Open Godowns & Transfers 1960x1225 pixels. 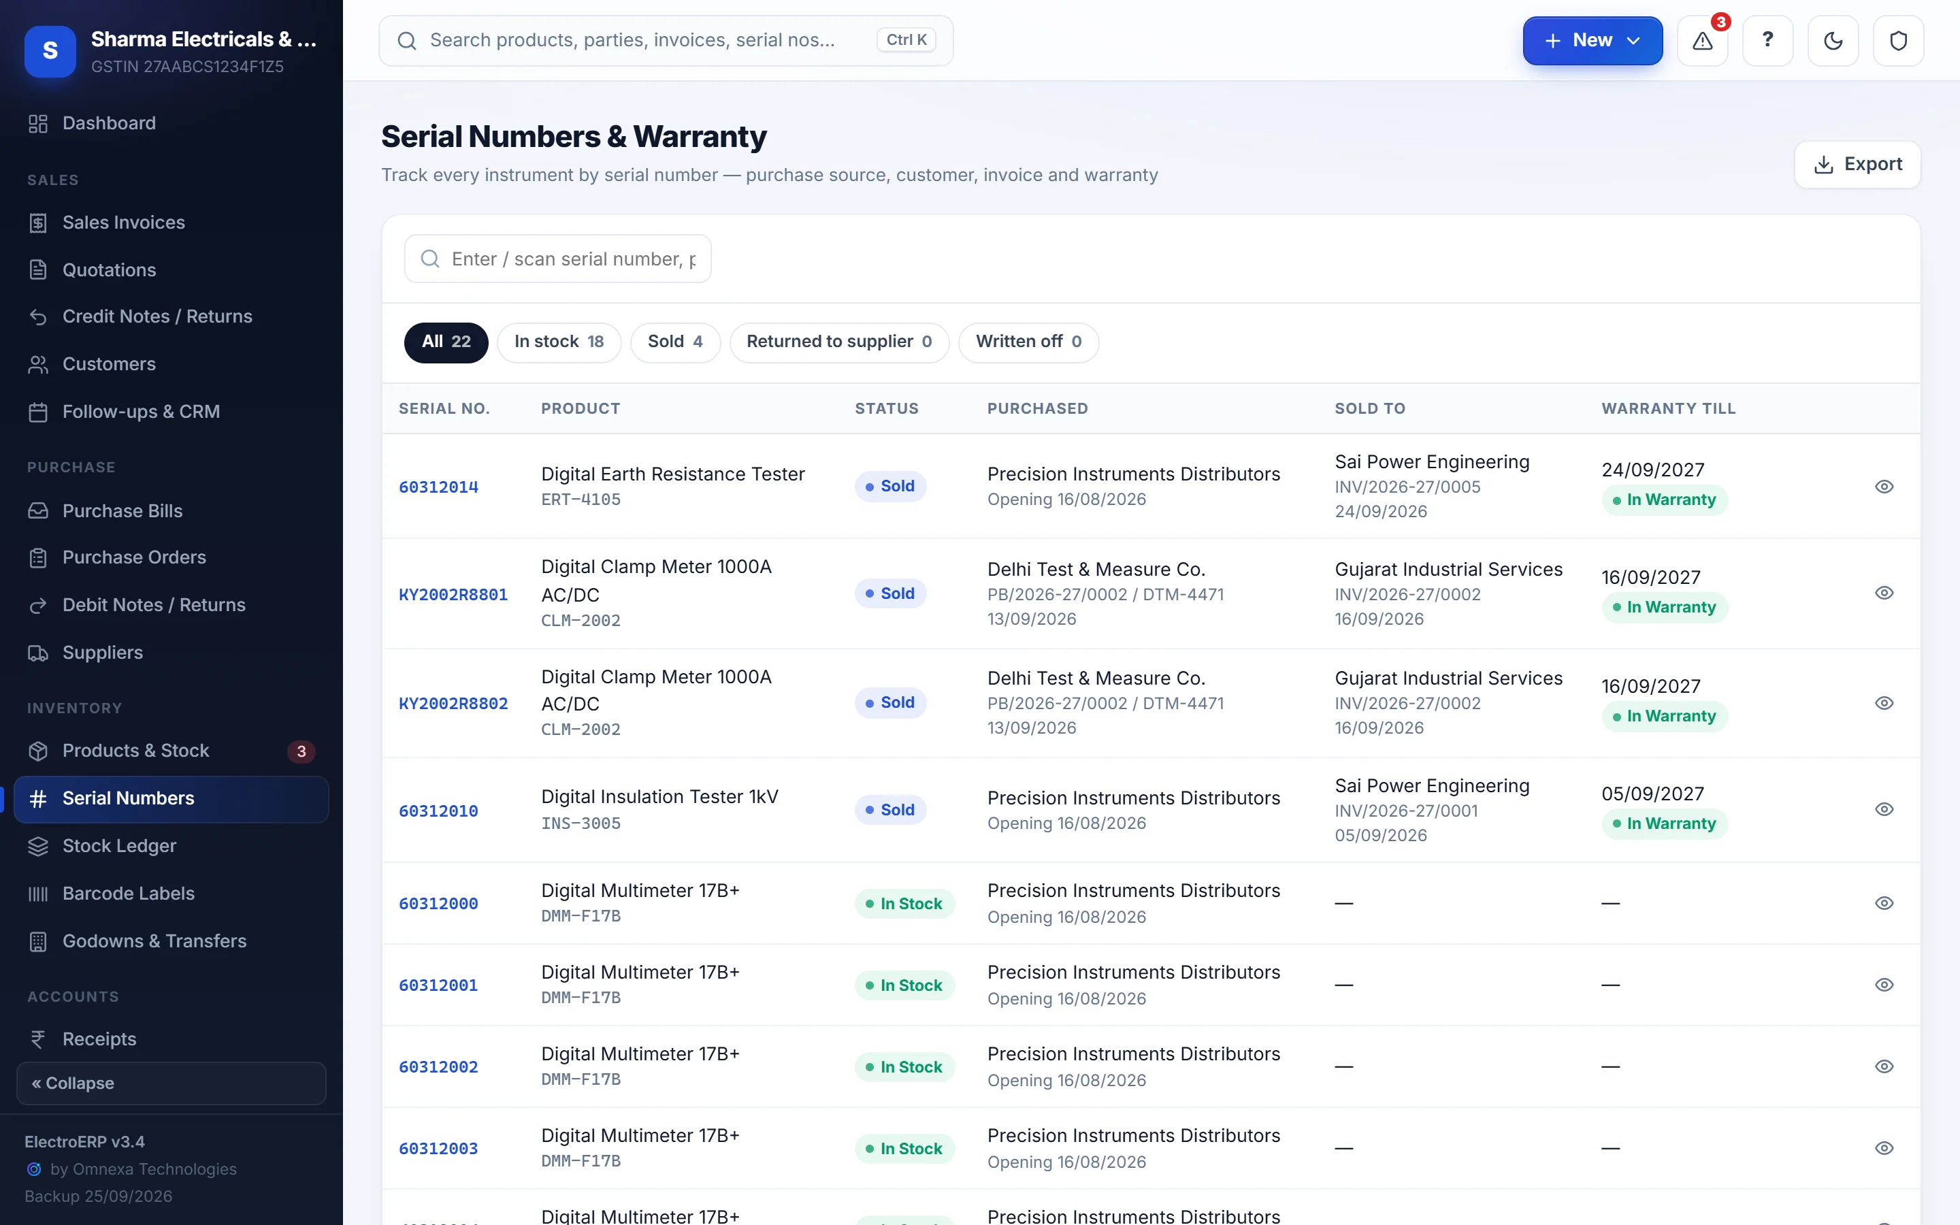pyautogui.click(x=171, y=941)
